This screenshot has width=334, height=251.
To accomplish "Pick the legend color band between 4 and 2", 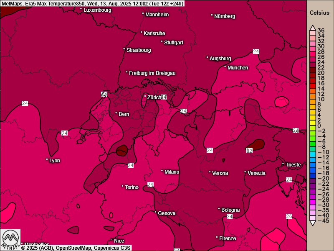I will 312,118.
